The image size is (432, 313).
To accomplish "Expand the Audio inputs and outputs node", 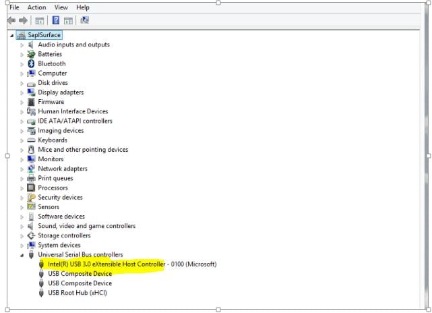I will [x=22, y=45].
